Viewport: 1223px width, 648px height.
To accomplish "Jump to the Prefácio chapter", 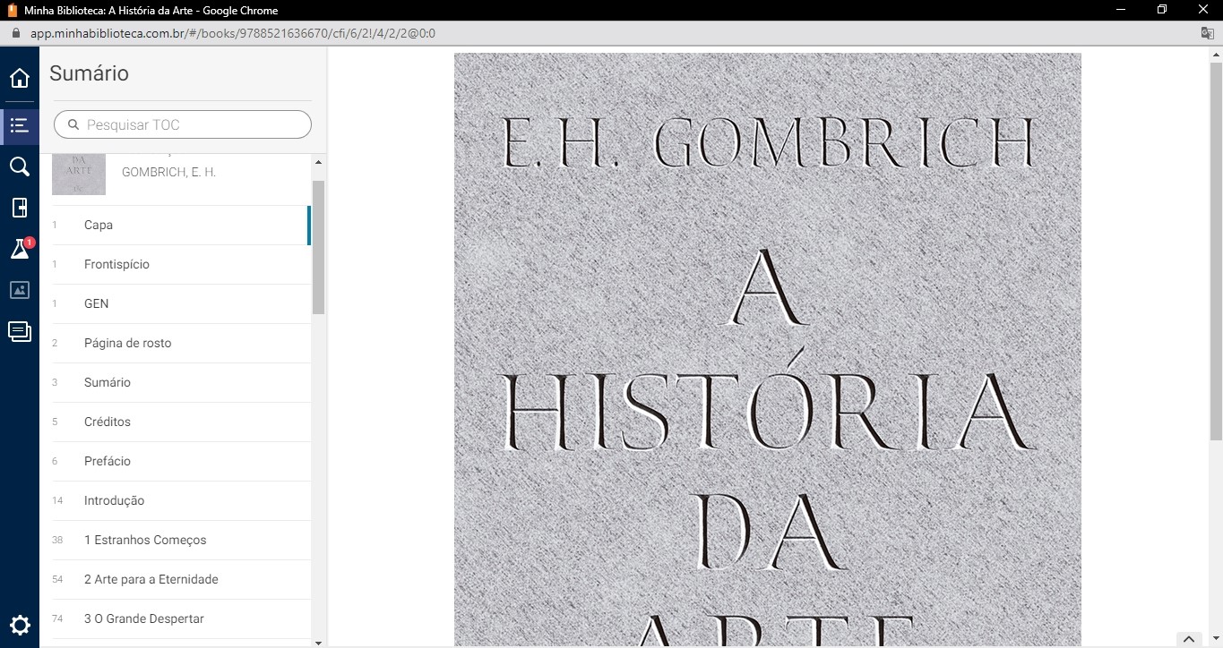I will pyautogui.click(x=108, y=462).
